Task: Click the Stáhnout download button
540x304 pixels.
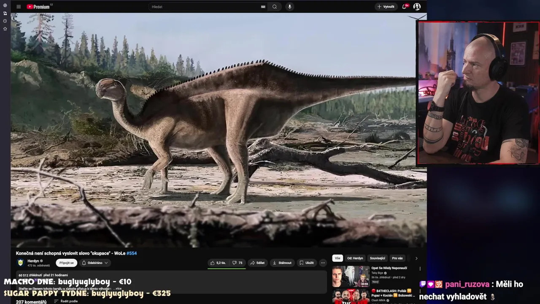Action: pyautogui.click(x=282, y=263)
